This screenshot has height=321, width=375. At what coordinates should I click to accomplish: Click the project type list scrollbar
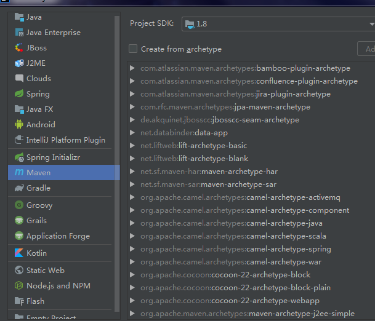117,164
